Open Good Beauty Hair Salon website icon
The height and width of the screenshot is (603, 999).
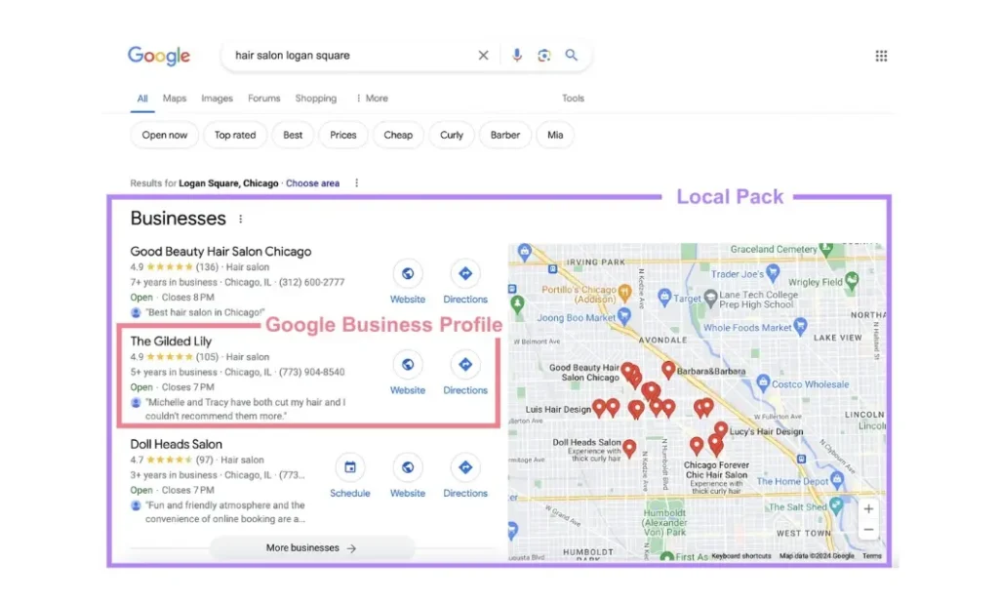(x=408, y=274)
